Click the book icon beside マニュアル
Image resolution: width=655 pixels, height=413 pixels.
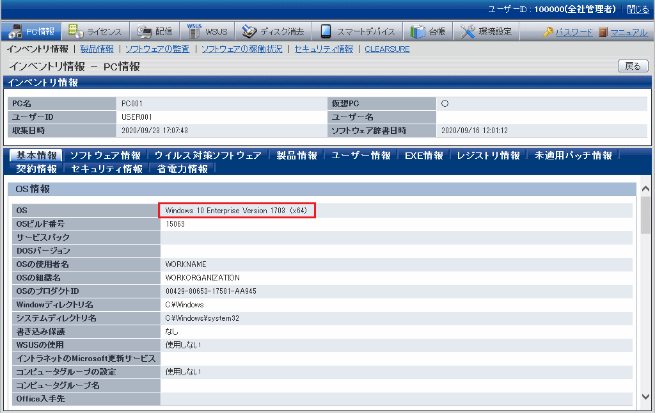tap(603, 32)
